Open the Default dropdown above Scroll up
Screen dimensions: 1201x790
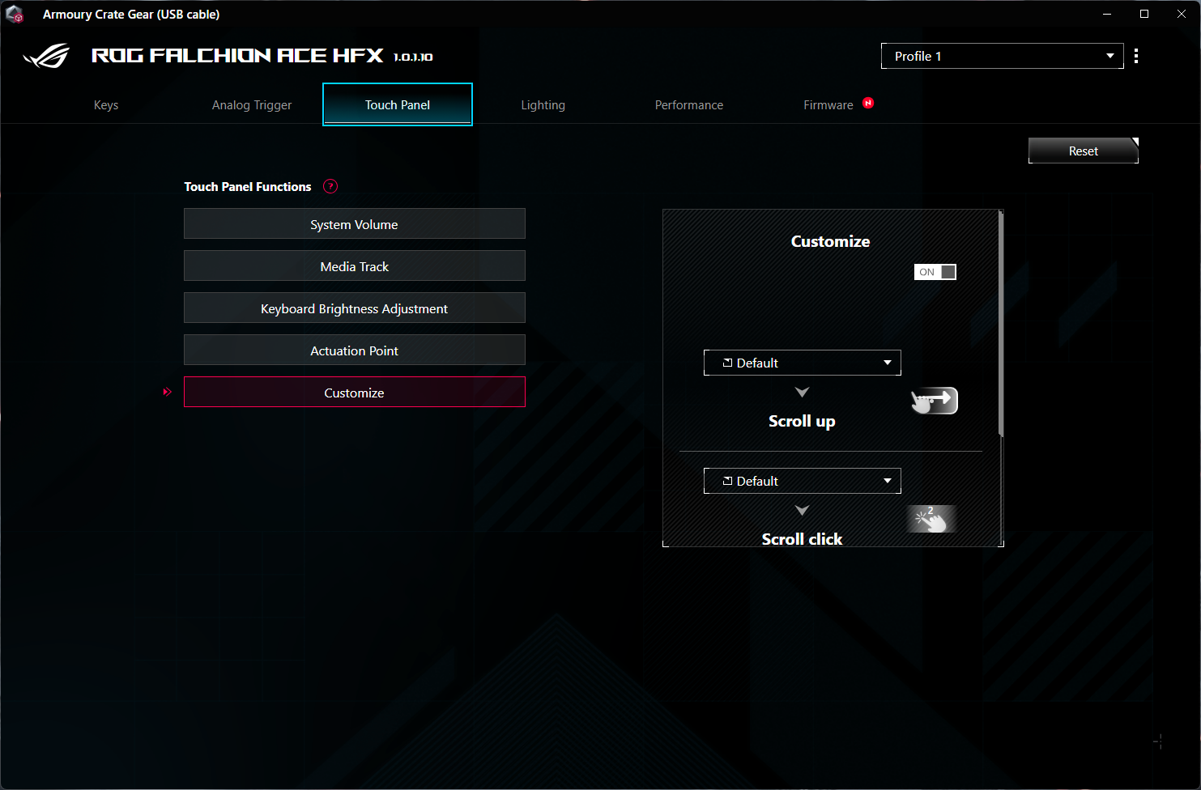point(802,363)
